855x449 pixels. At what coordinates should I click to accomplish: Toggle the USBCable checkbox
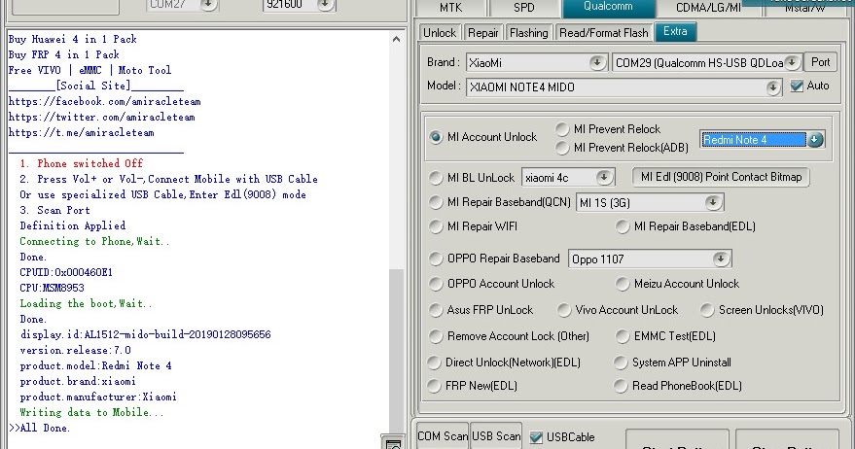[536, 437]
